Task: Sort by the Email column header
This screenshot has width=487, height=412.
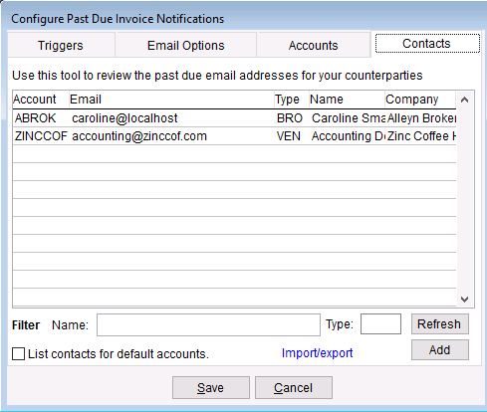Action: (171, 100)
